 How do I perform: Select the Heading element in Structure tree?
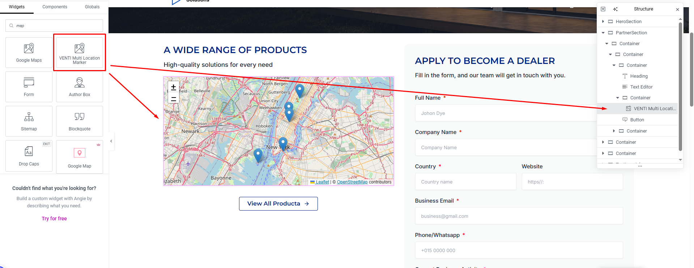pyautogui.click(x=639, y=76)
